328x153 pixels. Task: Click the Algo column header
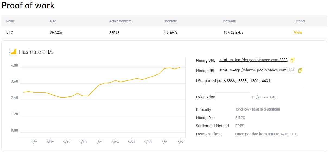point(53,21)
